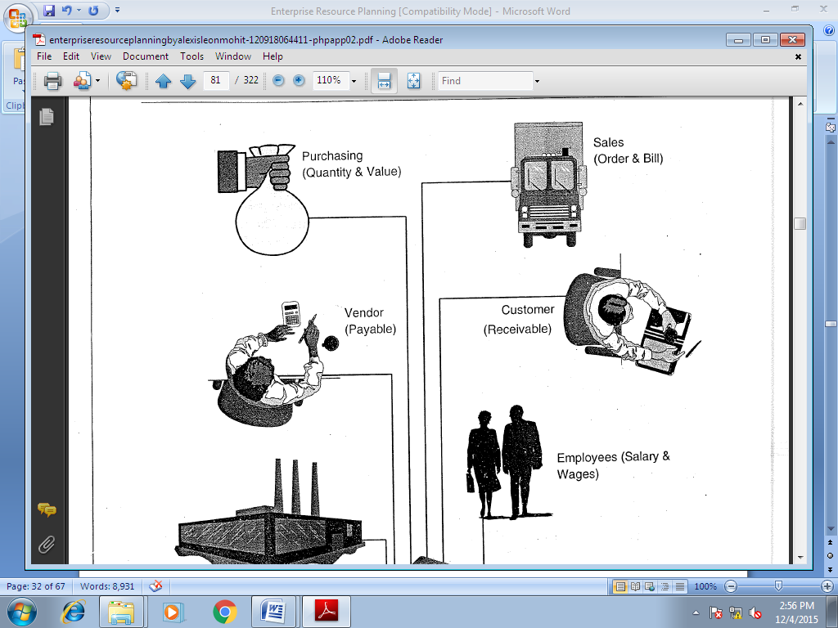Screen dimensions: 838x628
Task: Click Word zoom out minus button
Action: point(731,586)
